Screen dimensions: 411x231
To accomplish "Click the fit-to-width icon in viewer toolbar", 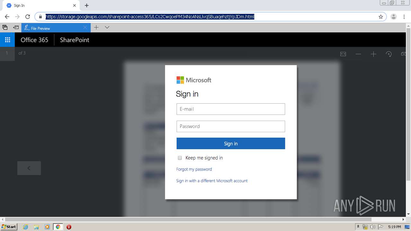I will [343, 54].
